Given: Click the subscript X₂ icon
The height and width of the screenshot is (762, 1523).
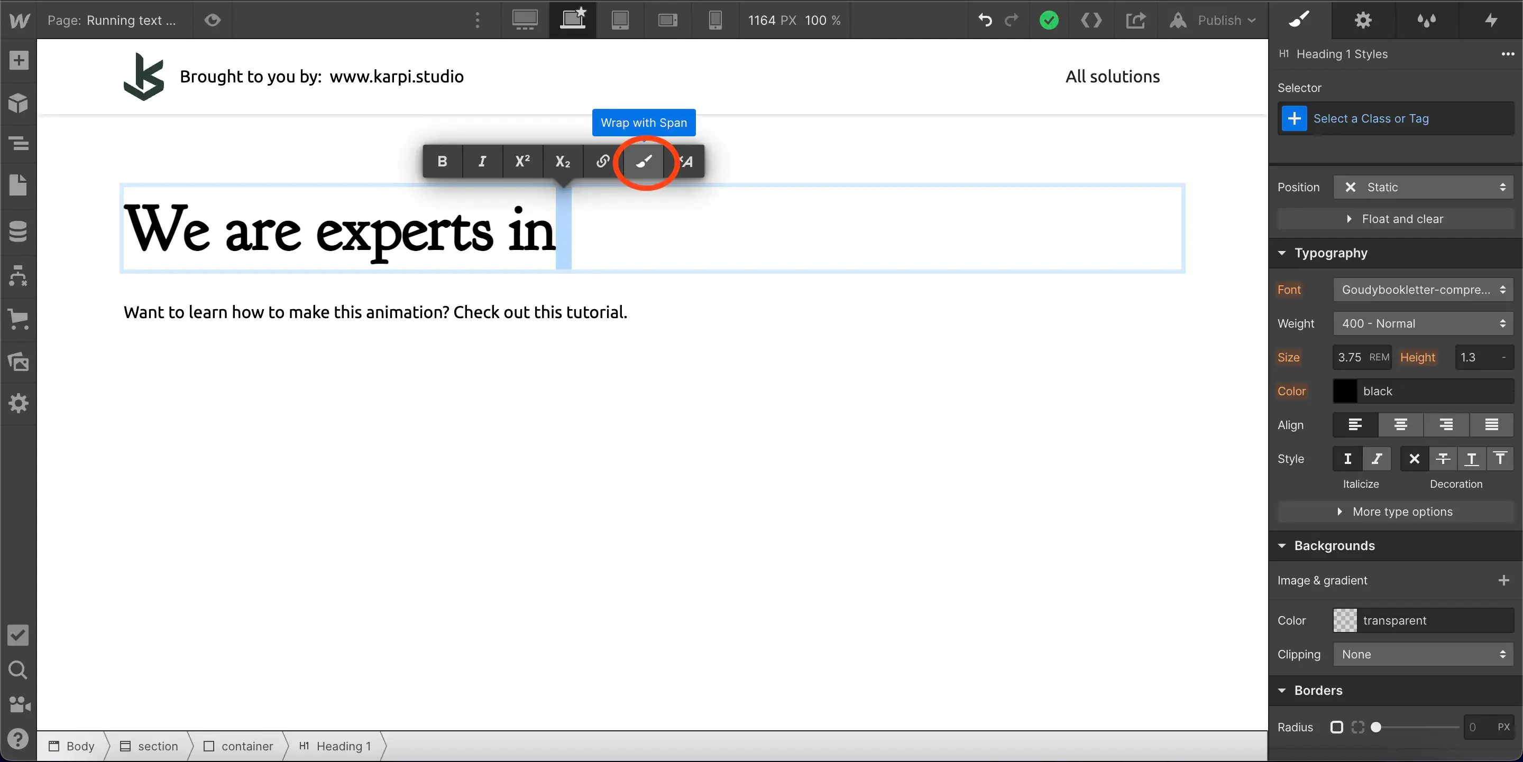Looking at the screenshot, I should click(x=562, y=161).
